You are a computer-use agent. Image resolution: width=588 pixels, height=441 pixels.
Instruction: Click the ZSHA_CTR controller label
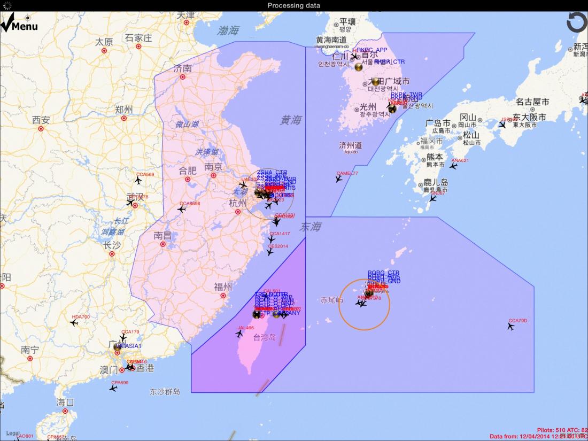(x=272, y=173)
